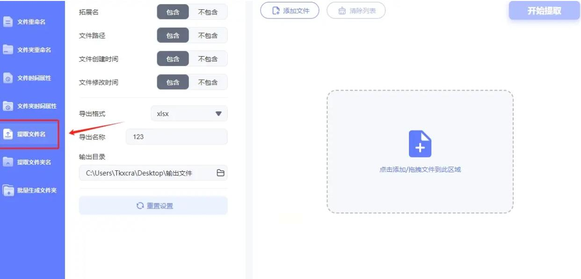The width and height of the screenshot is (581, 279).
Task: Click the 批量生成文件夹 icon
Action: [8, 191]
